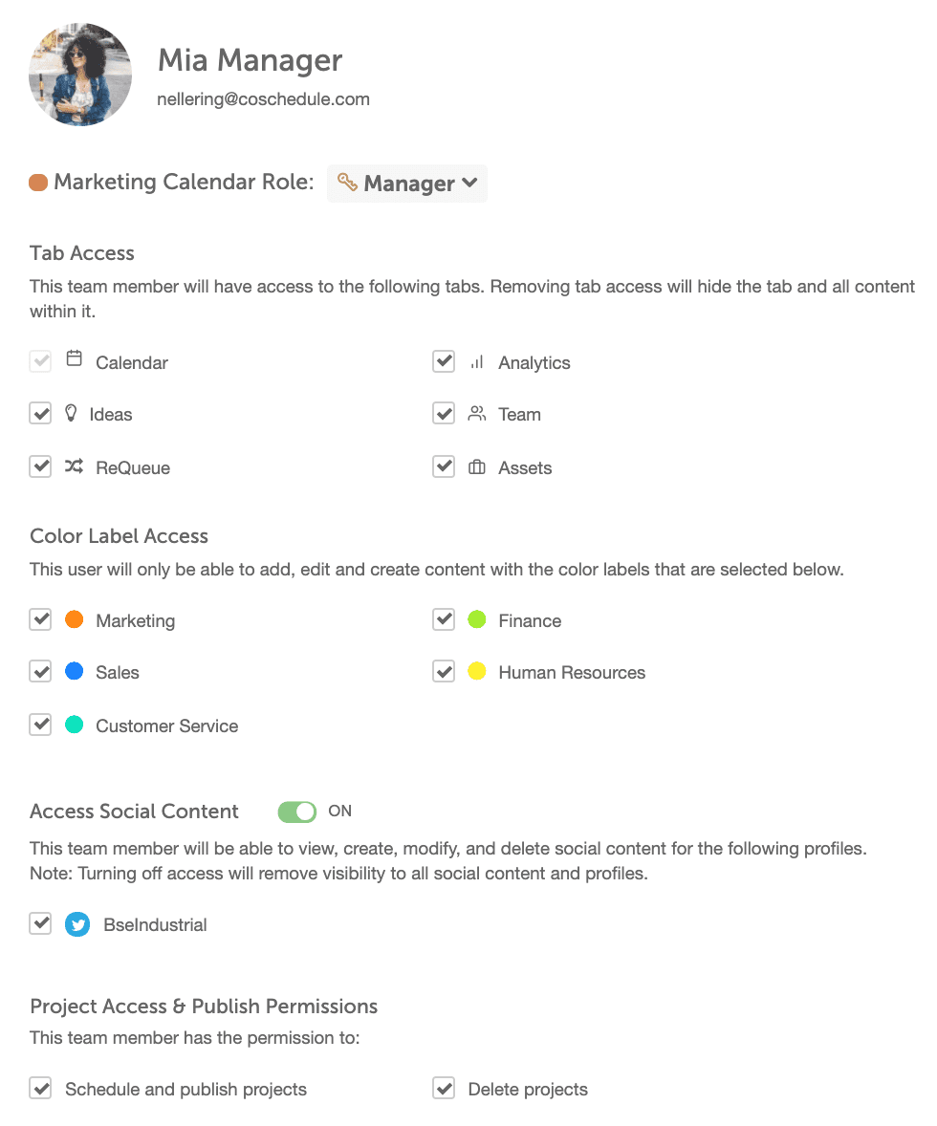The height and width of the screenshot is (1126, 937).
Task: Click the Twitter icon for BseIndustrial
Action: [77, 924]
